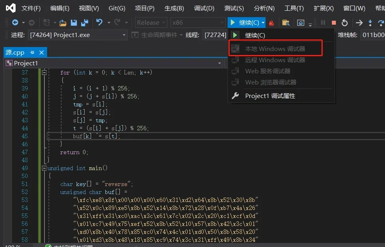Viewport: 385px width, 247px height.
Task: Expand the undo history dropdown arrow
Action: pos(109,23)
